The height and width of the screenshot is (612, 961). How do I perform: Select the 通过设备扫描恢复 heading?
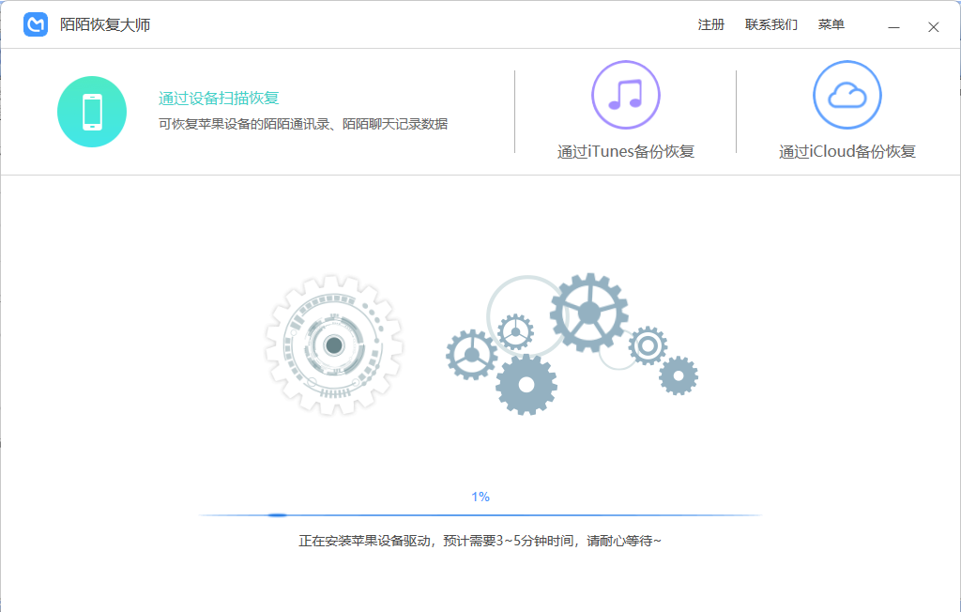pyautogui.click(x=219, y=99)
